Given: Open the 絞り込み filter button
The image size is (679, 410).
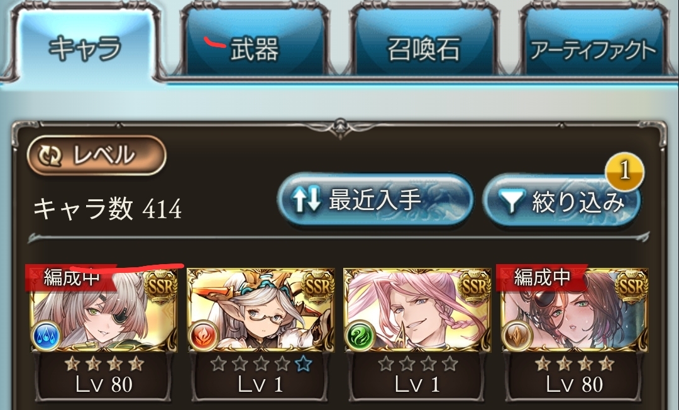Looking at the screenshot, I should coord(561,201).
